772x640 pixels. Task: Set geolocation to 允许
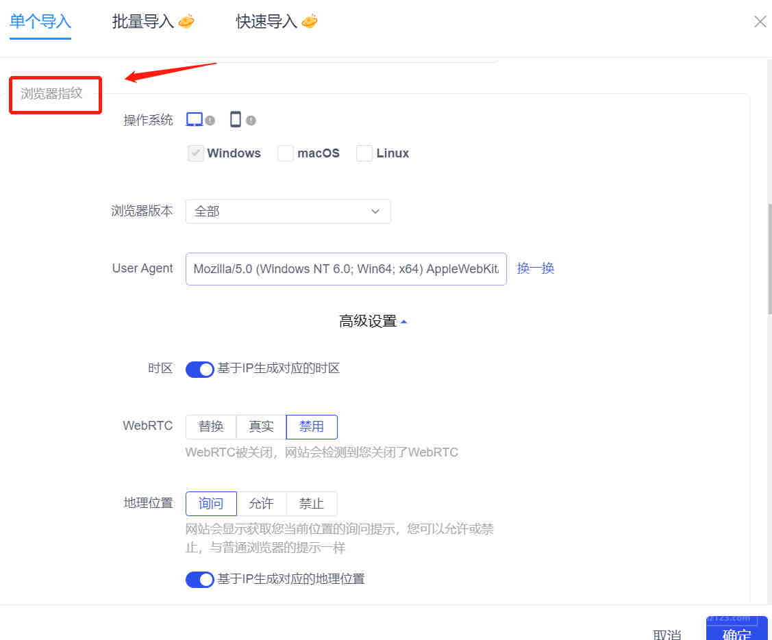point(261,503)
